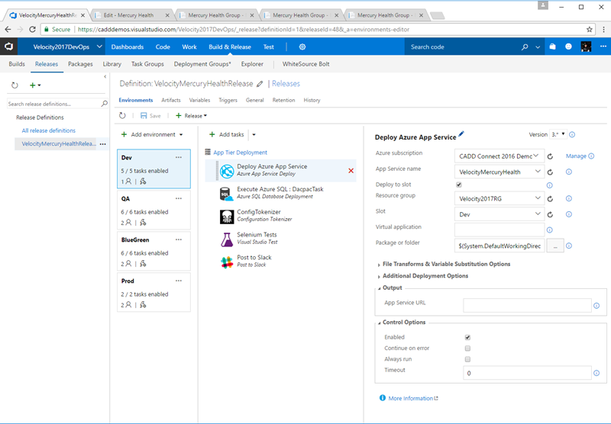Click the Virtual application input field
Image resolution: width=611 pixels, height=424 pixels.
coord(499,230)
